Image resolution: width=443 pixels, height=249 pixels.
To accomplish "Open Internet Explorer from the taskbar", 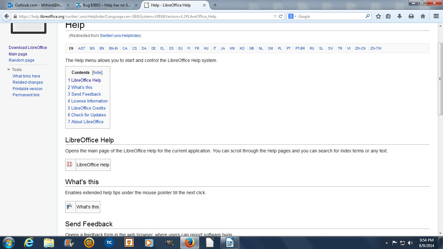I will pyautogui.click(x=29, y=243).
